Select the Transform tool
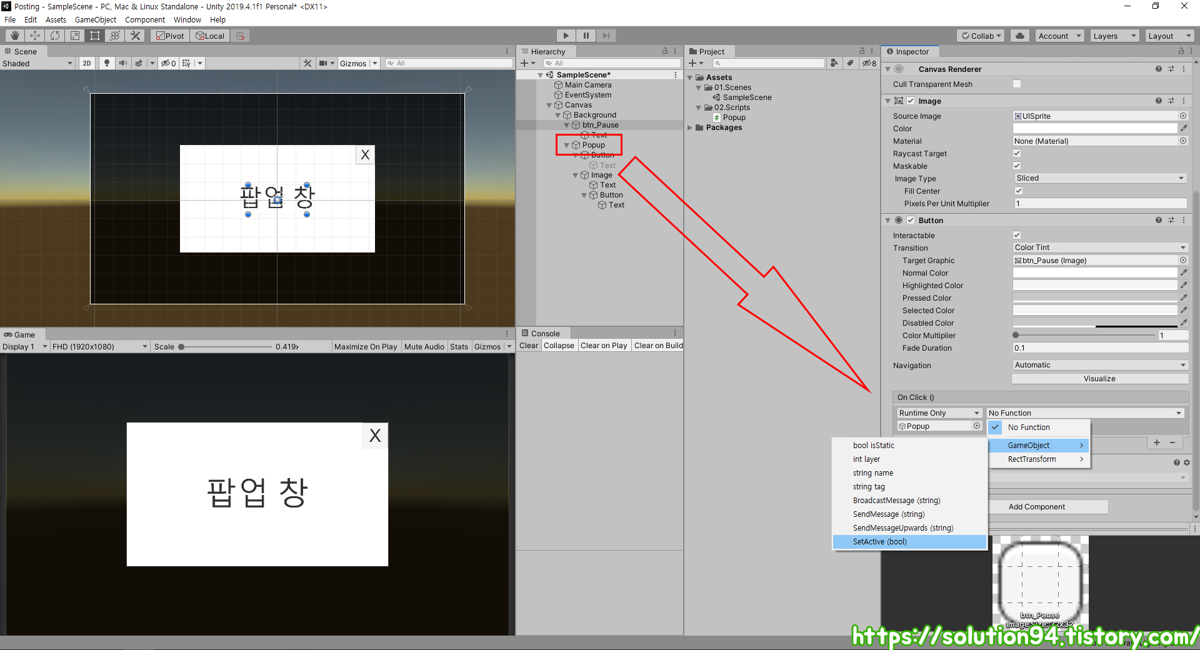This screenshot has width=1200, height=650. (115, 36)
